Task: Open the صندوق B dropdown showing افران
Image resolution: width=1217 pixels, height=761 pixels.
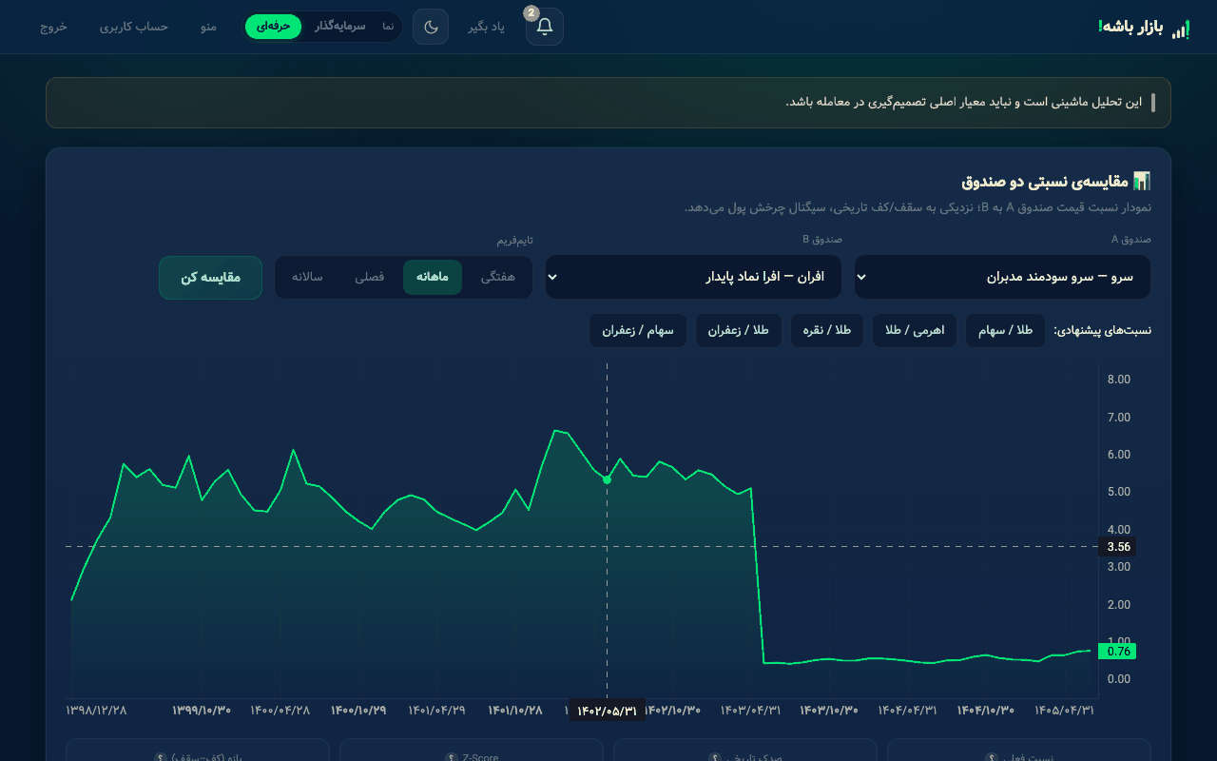Action: point(693,277)
